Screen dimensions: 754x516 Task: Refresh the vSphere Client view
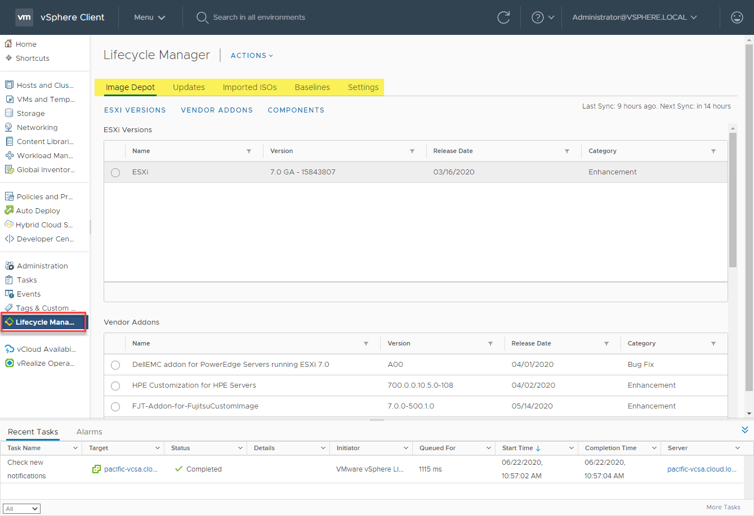click(503, 17)
